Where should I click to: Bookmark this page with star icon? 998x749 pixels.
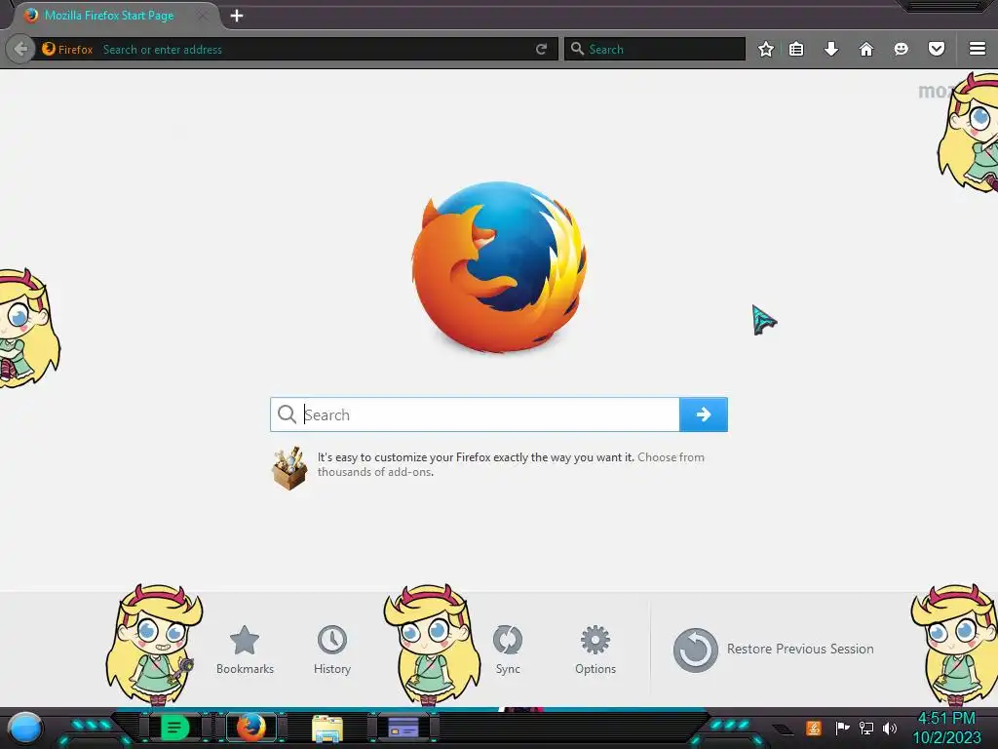(x=766, y=49)
